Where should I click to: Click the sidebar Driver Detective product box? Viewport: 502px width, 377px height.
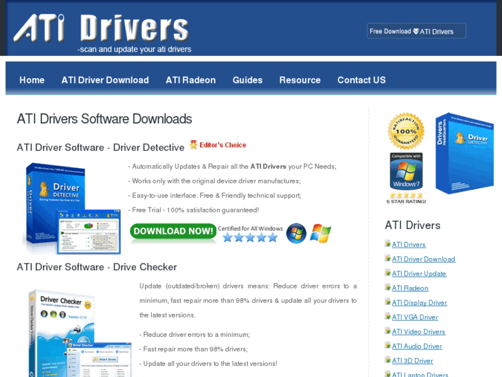(x=465, y=154)
